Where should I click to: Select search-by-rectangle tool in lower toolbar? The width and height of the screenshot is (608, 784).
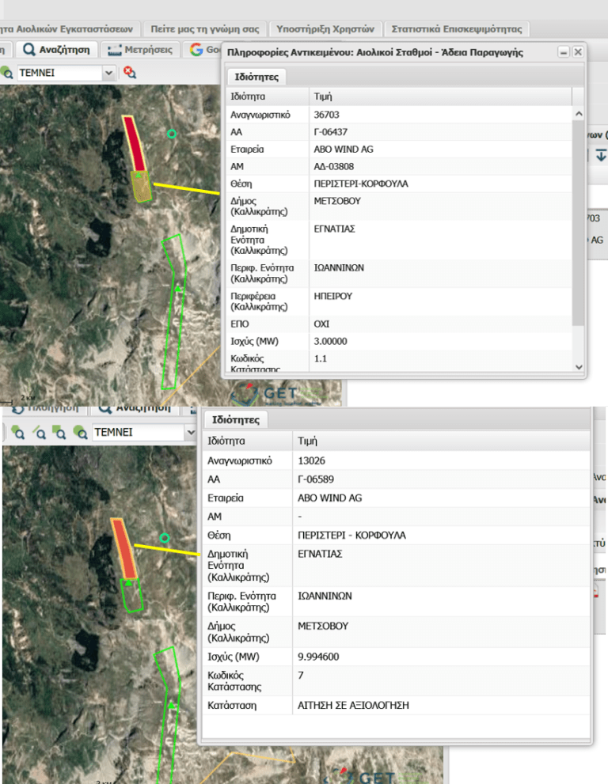[59, 433]
